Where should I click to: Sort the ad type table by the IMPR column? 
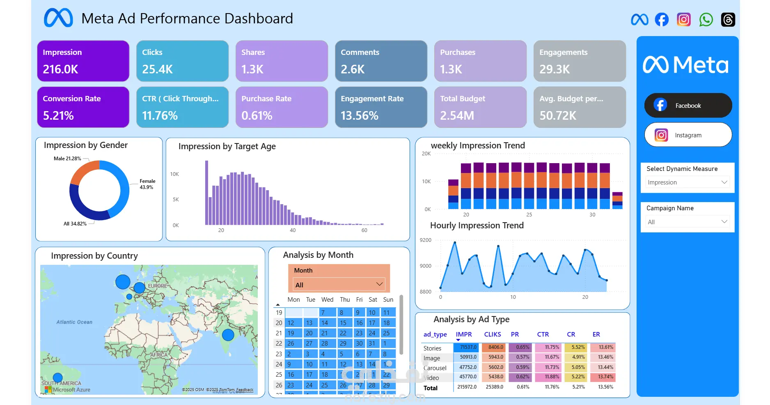tap(464, 334)
